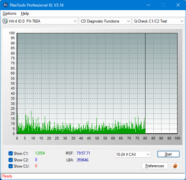The height and width of the screenshot is (180, 186).
Task: Open the Help menu
Action: pos(25,13)
